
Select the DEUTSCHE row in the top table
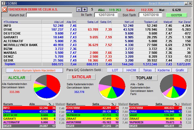tap(97, 33)
